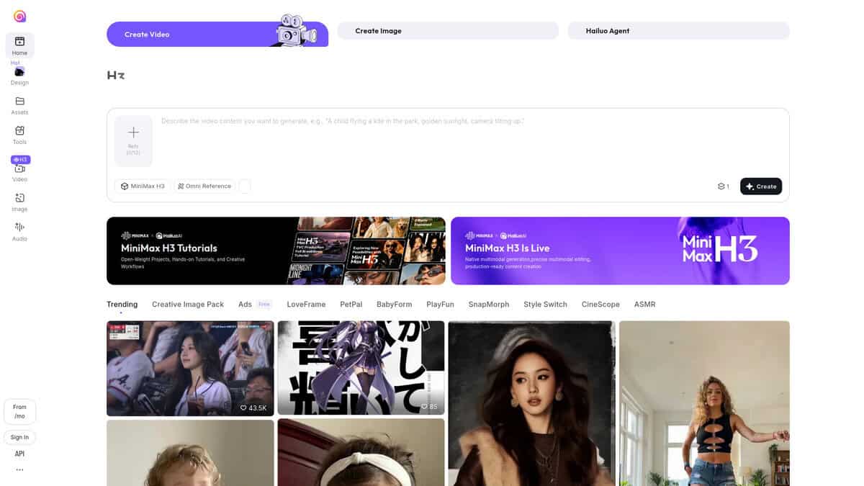Image resolution: width=864 pixels, height=486 pixels.
Task: Click the generation count stack icon
Action: [721, 186]
